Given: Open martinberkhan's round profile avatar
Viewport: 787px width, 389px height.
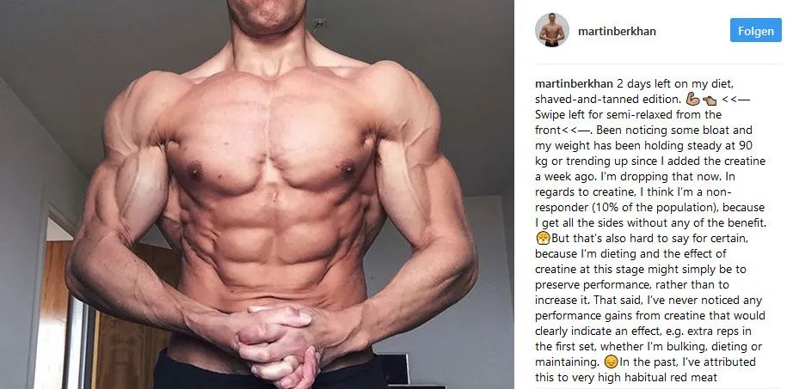Looking at the screenshot, I should pyautogui.click(x=552, y=31).
